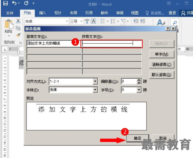Switch to the 审阅 tab
The height and width of the screenshot is (158, 193).
(120, 13)
